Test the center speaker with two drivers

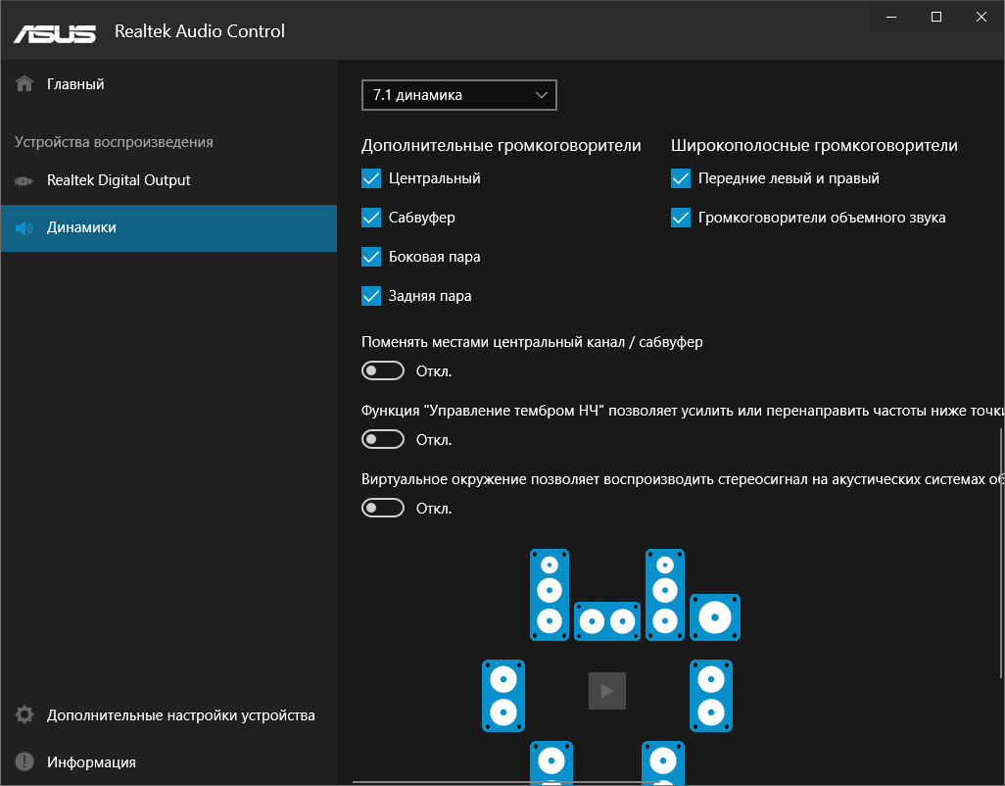pos(607,620)
